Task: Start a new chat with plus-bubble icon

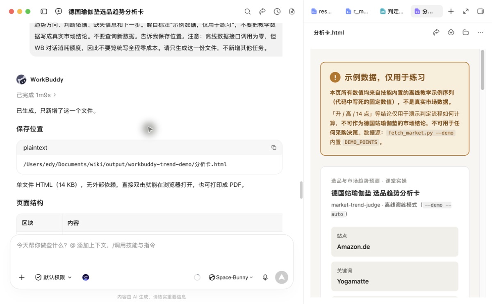Action: (59, 11)
